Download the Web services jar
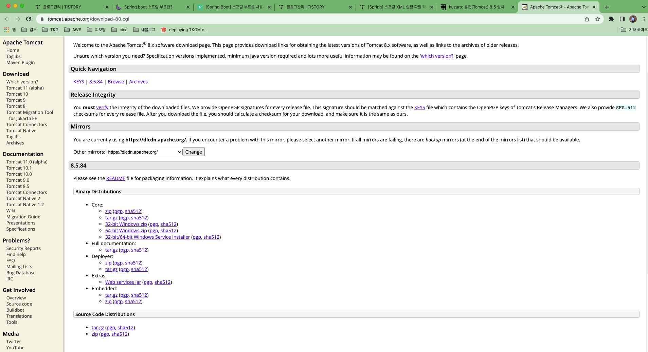The height and width of the screenshot is (352, 648). point(123,282)
